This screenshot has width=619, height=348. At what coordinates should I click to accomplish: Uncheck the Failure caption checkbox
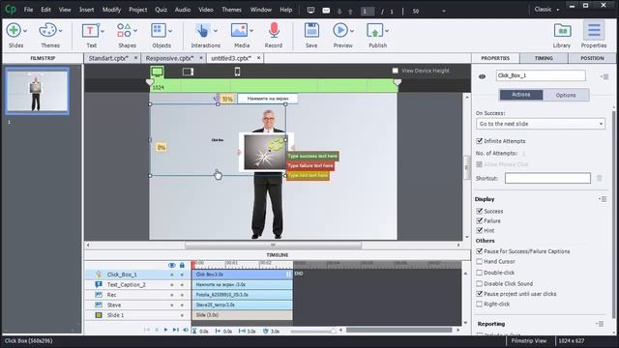(480, 221)
